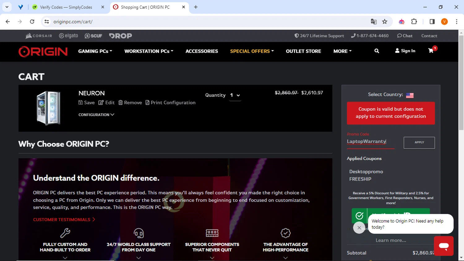Expand the CONFIGURATION details
Viewport: 464px width, 261px height.
96,115
